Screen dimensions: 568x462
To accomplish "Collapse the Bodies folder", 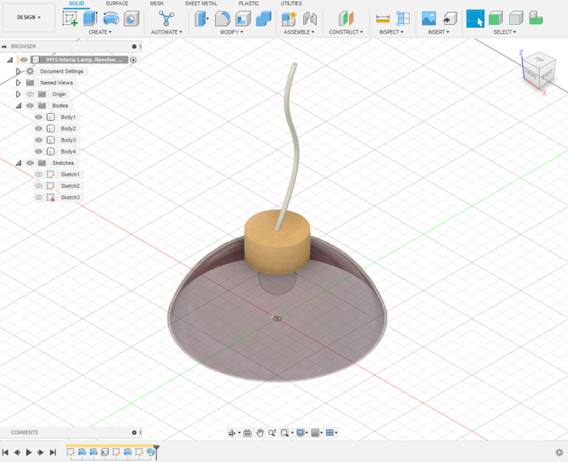I will coord(18,105).
